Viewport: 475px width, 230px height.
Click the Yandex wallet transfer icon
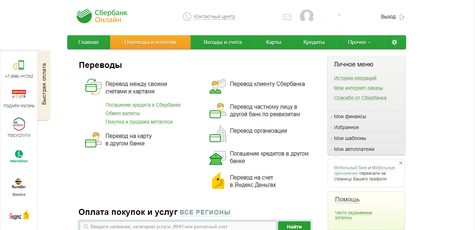218,181
